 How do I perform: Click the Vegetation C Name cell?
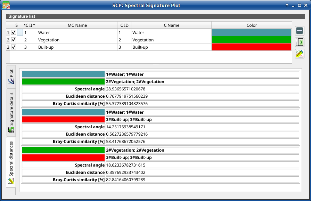point(171,40)
